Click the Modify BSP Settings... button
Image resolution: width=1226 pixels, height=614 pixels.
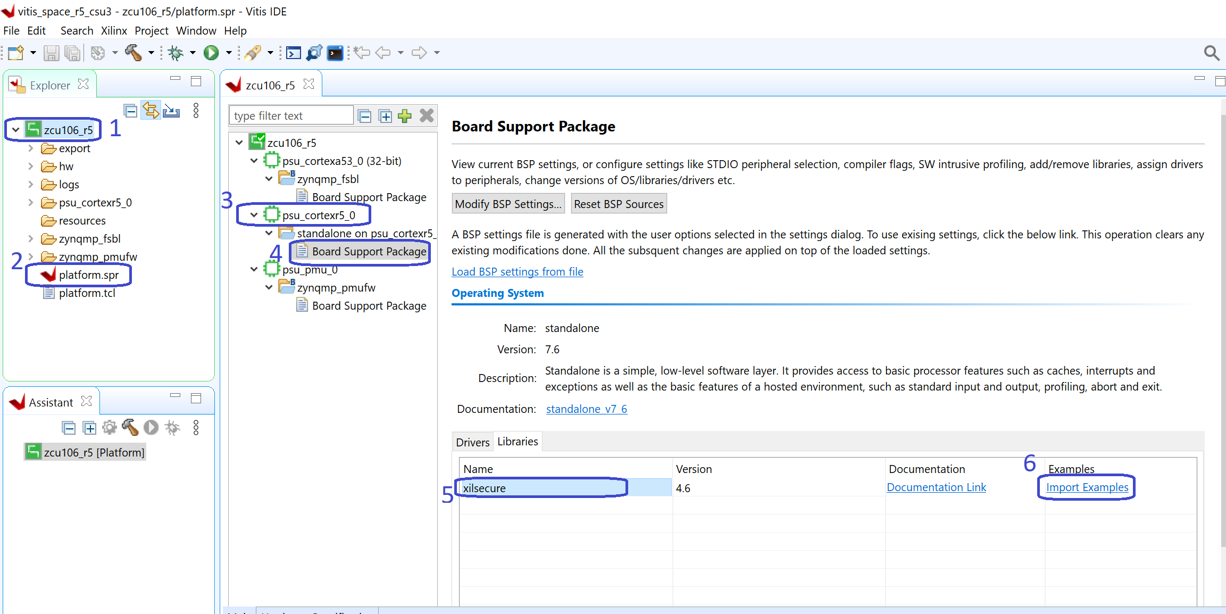pyautogui.click(x=508, y=204)
